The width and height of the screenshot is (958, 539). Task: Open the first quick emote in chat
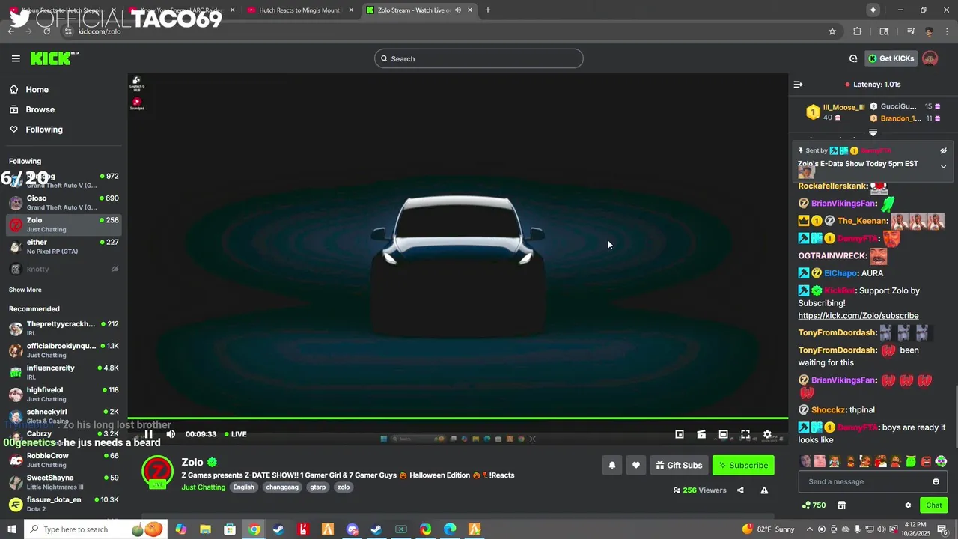[x=805, y=461]
